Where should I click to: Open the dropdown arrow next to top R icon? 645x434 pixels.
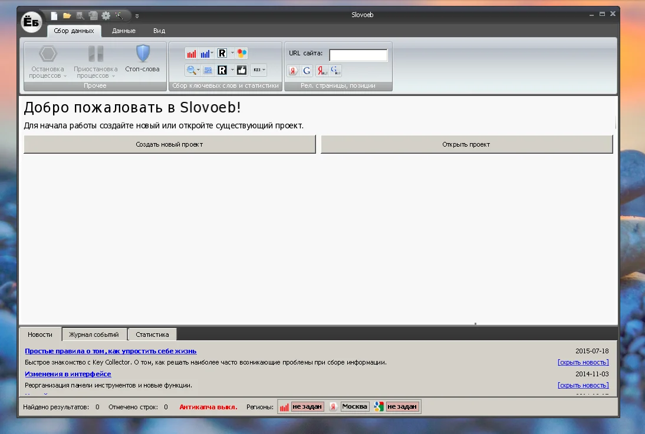232,53
